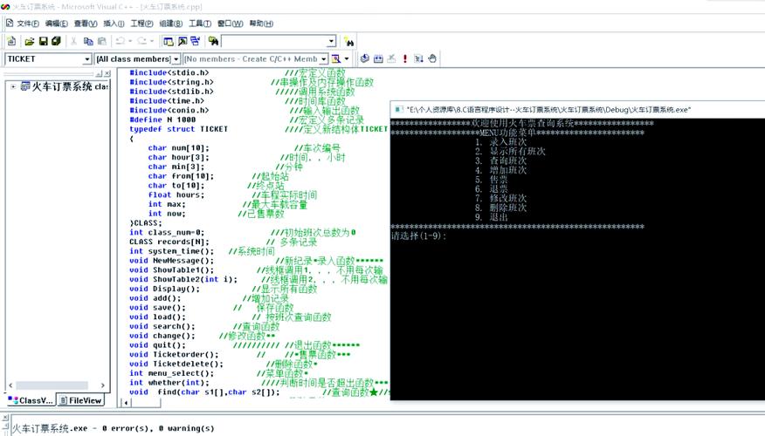Click the document icon left of the 文件 menu
This screenshot has height=436, width=765.
click(10, 23)
